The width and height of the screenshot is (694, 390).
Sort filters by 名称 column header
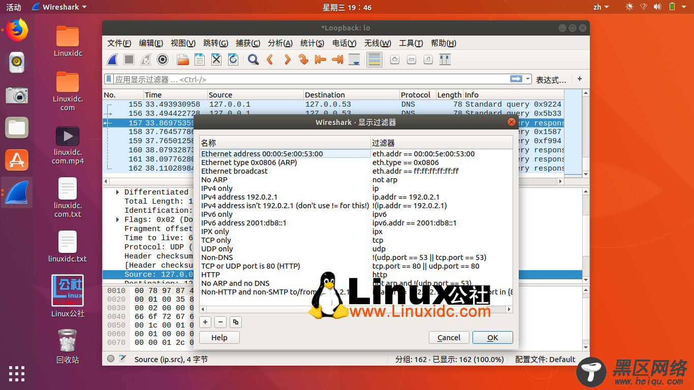click(x=285, y=143)
